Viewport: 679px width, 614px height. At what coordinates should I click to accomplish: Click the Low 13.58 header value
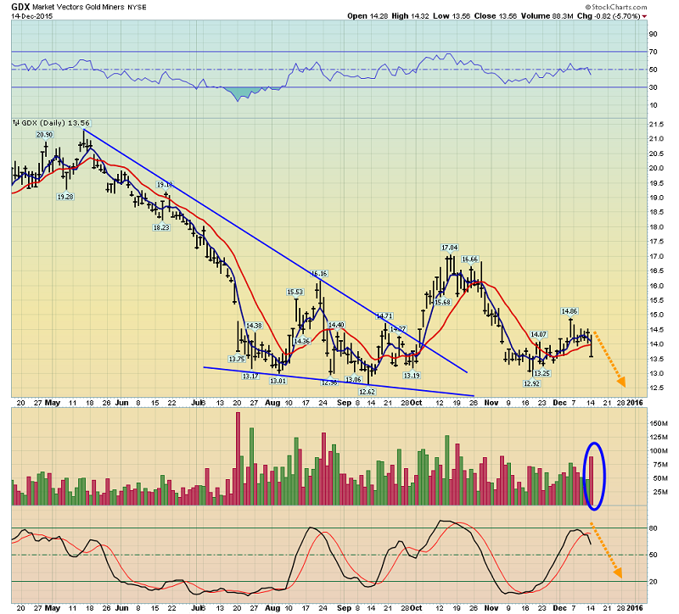coord(452,16)
